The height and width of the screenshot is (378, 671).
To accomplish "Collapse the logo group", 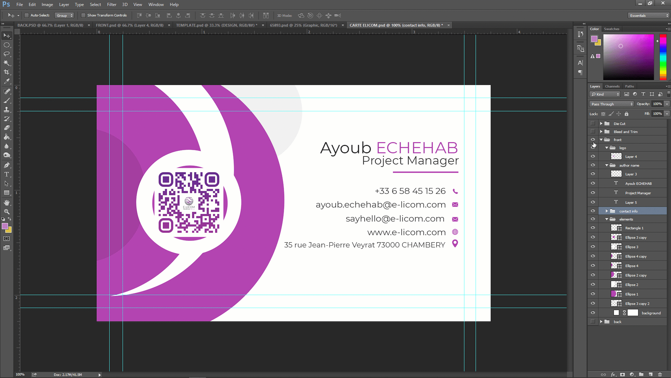I will tap(607, 148).
